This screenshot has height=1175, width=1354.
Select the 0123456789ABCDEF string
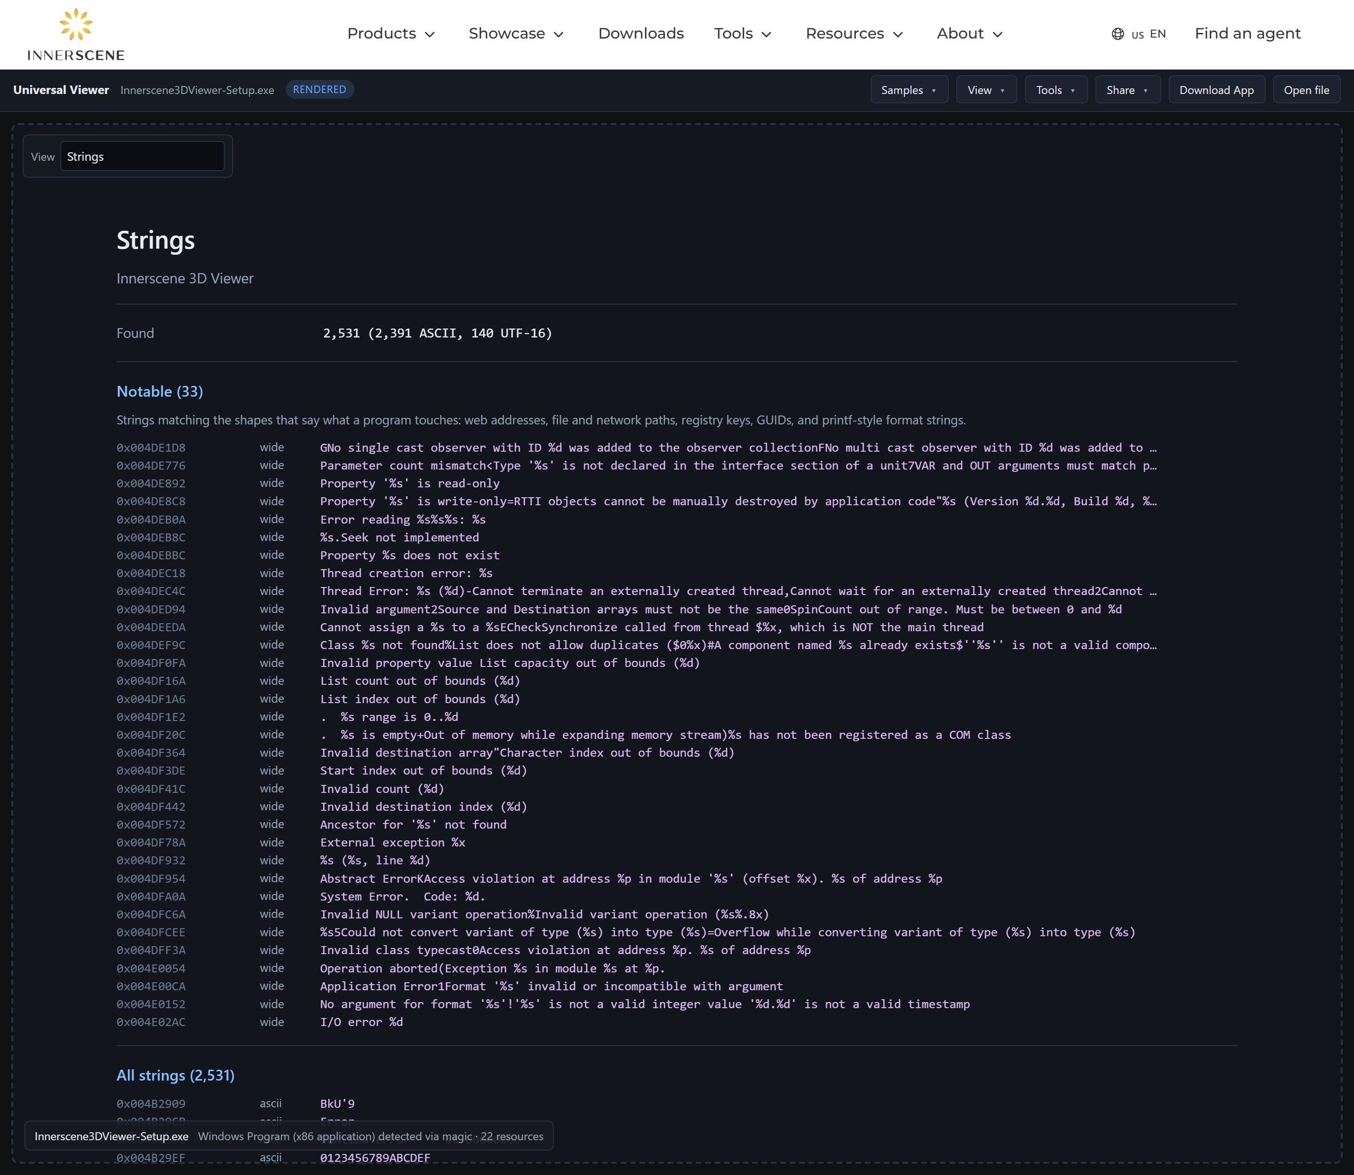pos(375,1158)
